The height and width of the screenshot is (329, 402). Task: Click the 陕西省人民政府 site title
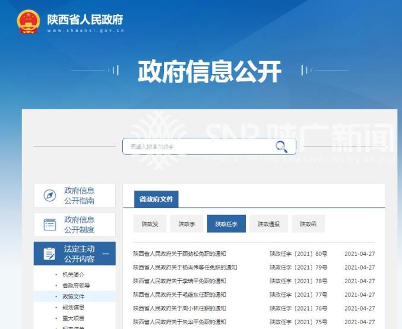(85, 20)
